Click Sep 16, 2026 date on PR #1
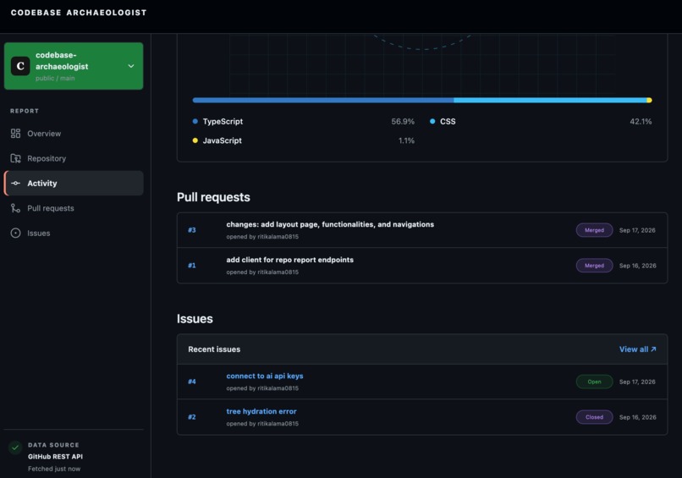Viewport: 682px width, 478px height. coord(638,266)
